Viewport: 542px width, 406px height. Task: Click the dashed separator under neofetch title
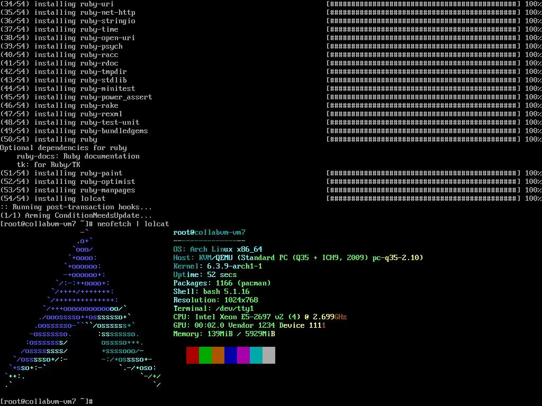(x=209, y=241)
